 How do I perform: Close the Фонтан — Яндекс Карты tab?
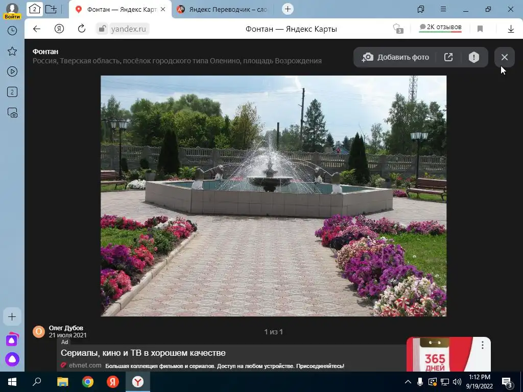pyautogui.click(x=163, y=9)
